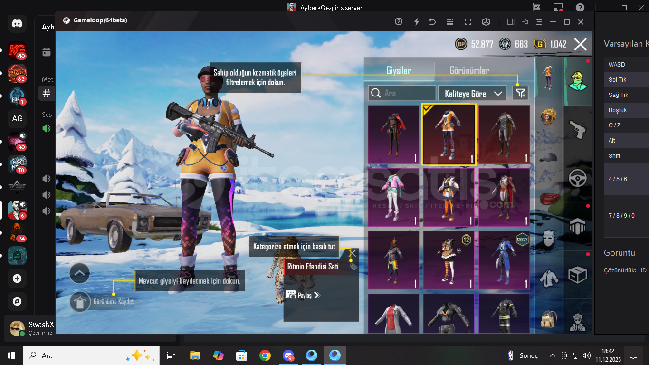The width and height of the screenshot is (649, 365).
Task: Click the gold G currency icon
Action: (x=540, y=44)
